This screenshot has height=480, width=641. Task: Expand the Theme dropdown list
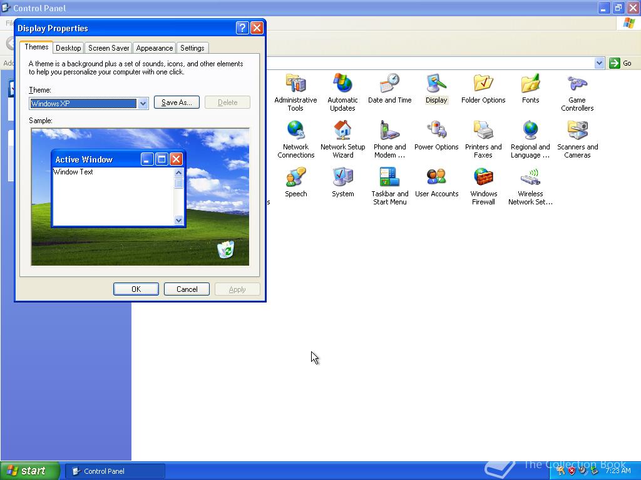143,103
